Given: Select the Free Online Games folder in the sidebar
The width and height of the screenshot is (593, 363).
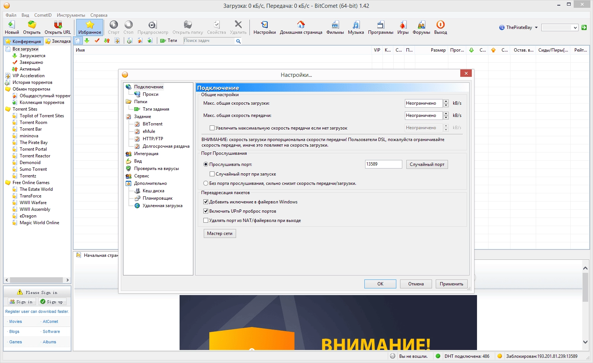Looking at the screenshot, I should point(31,183).
